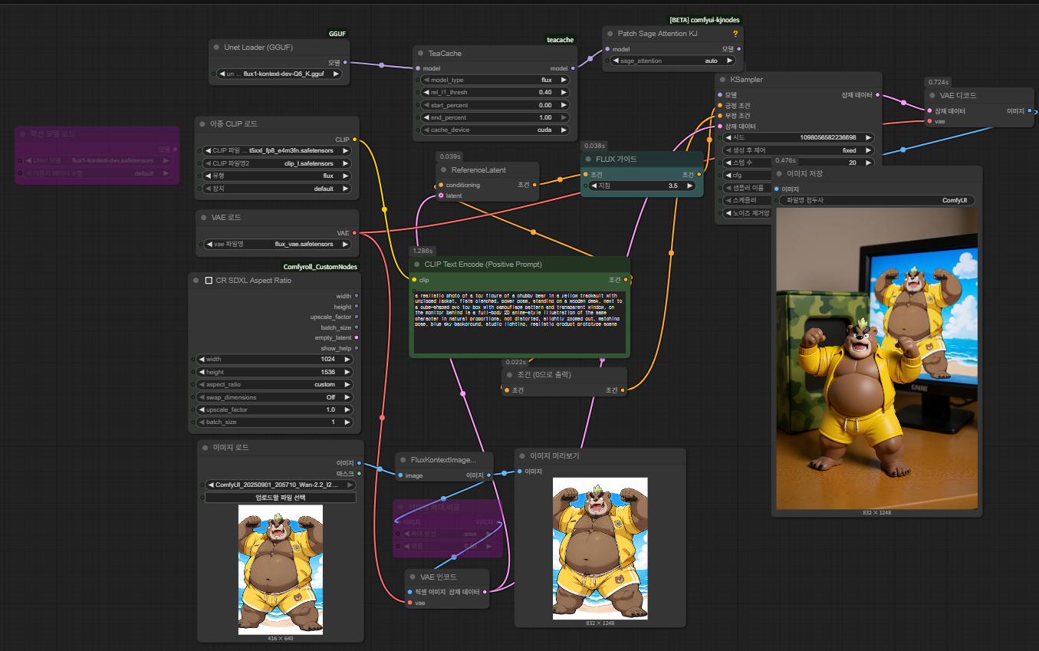Collapse the FLUX 가이드 node
Image resolution: width=1039 pixels, height=651 pixels.
(589, 159)
